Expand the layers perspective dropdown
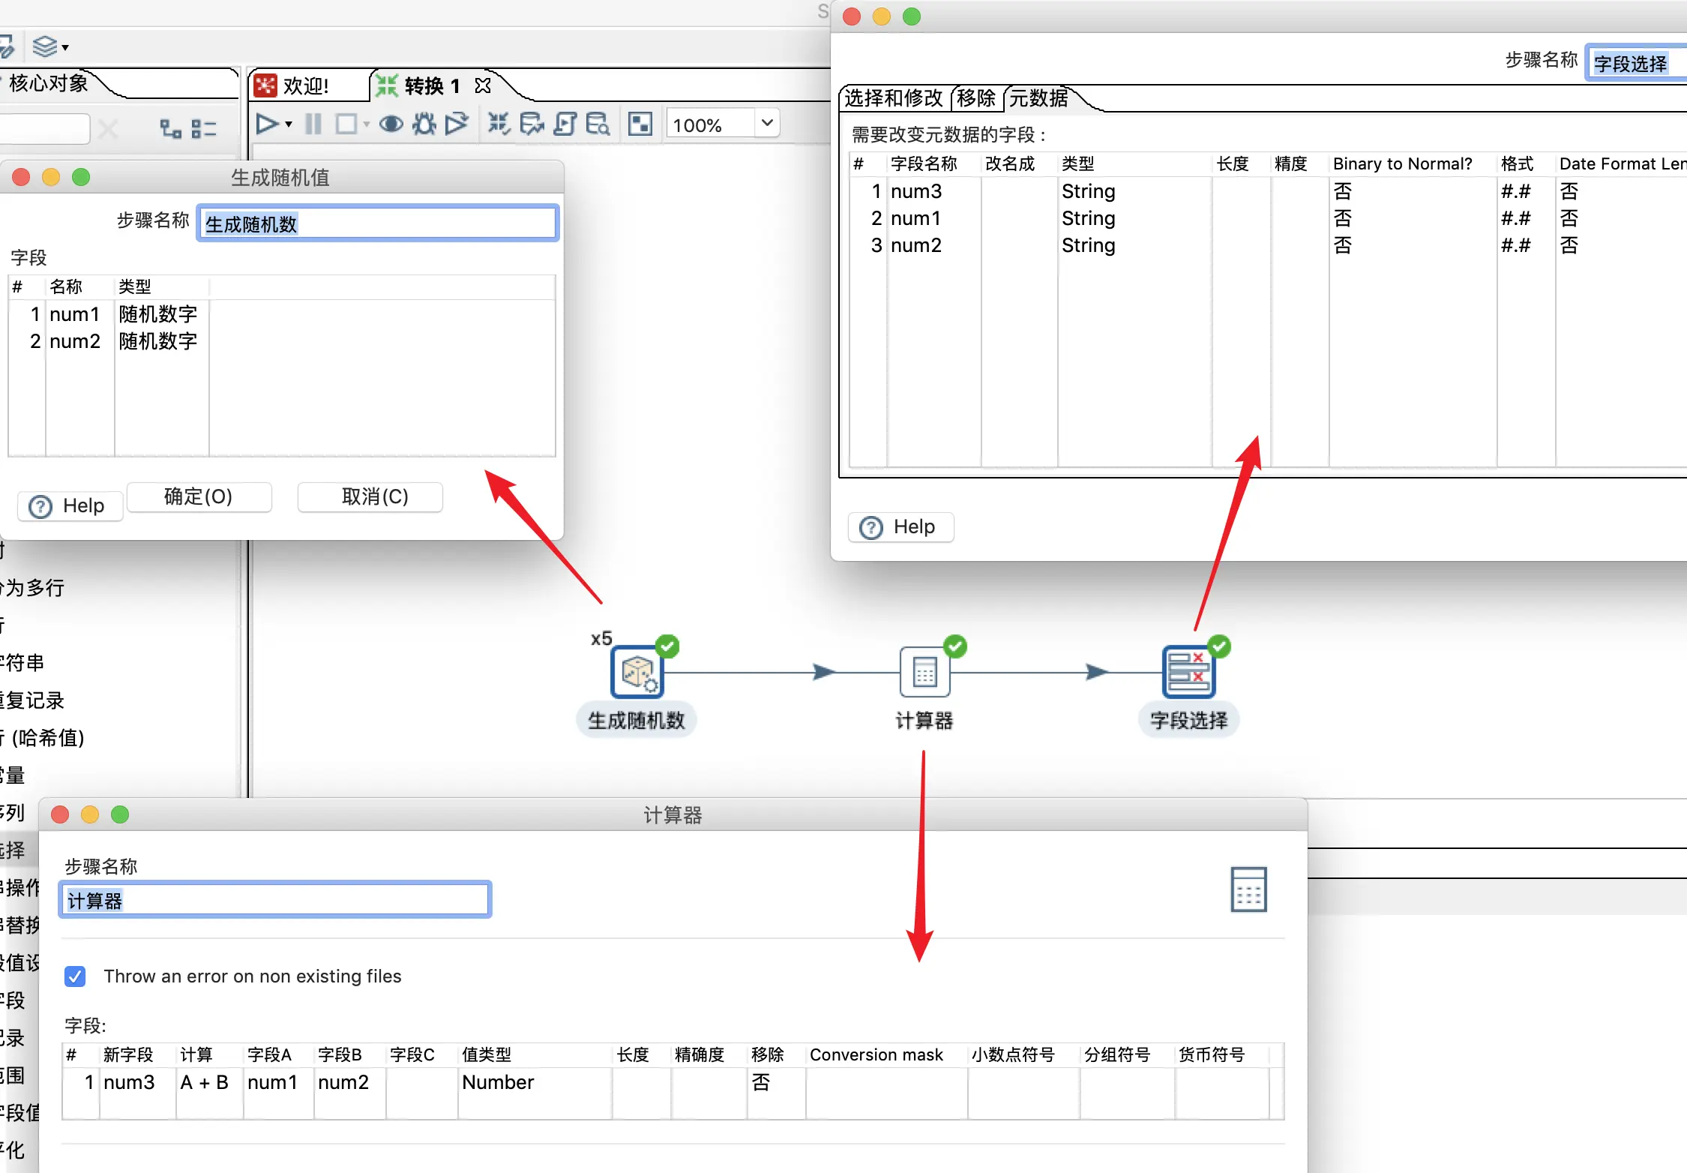The width and height of the screenshot is (1687, 1173). (x=65, y=48)
